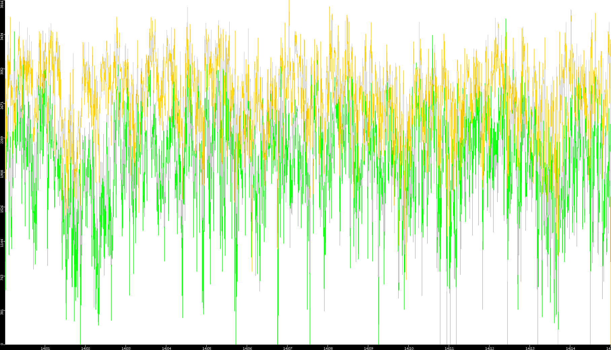Choose the 14:14 time axis label

570,348
